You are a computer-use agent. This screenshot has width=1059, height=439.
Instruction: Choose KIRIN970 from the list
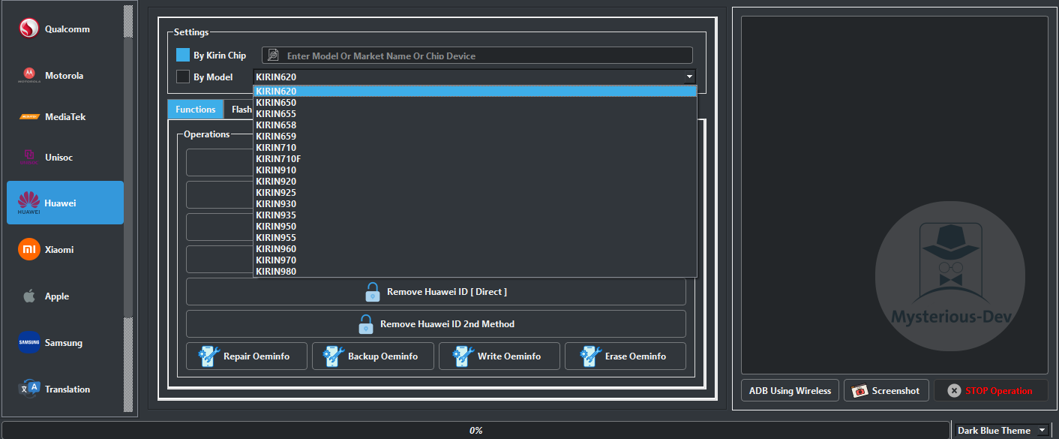(475, 260)
